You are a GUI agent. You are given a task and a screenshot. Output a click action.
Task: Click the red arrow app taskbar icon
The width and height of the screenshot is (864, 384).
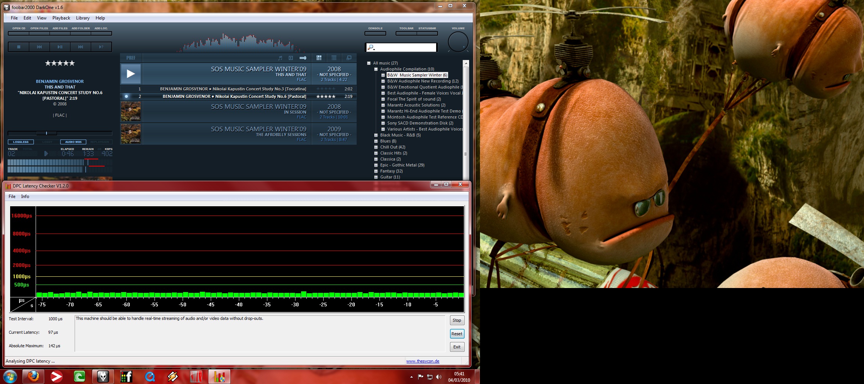[x=57, y=376]
